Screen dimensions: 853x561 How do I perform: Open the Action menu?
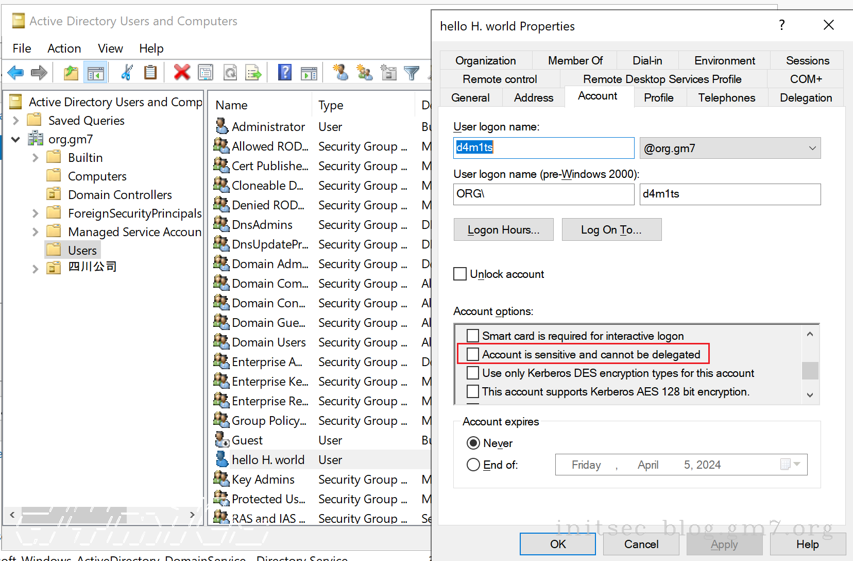pos(64,48)
